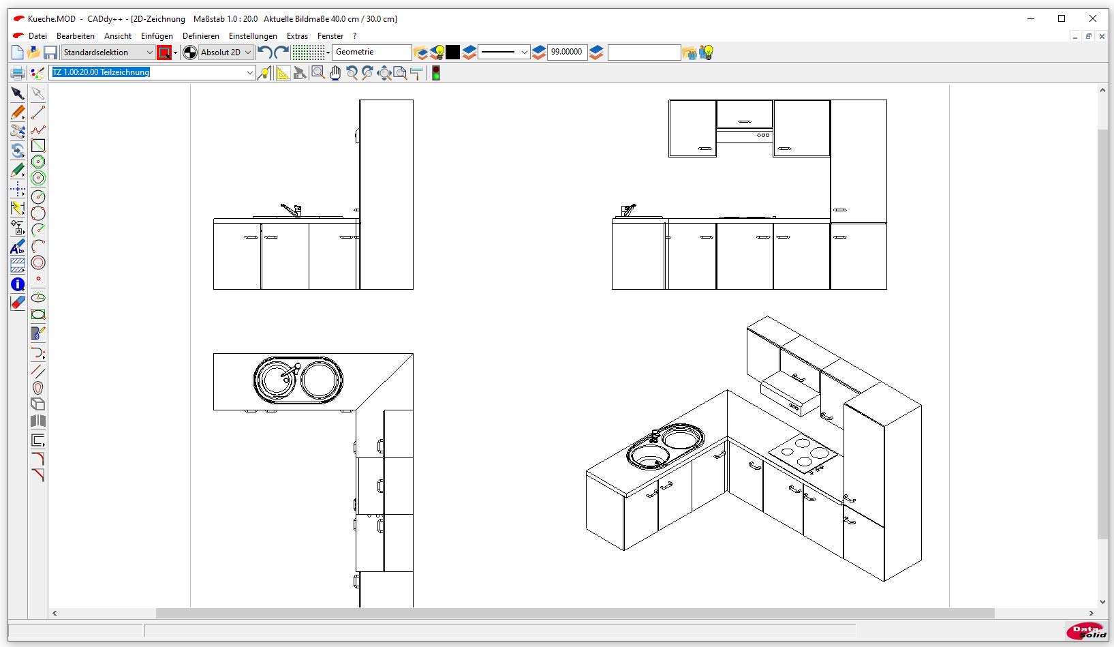Screen dimensions: 1114x647
Task: Toggle group visibility with the people lightbulb icon
Action: [706, 52]
